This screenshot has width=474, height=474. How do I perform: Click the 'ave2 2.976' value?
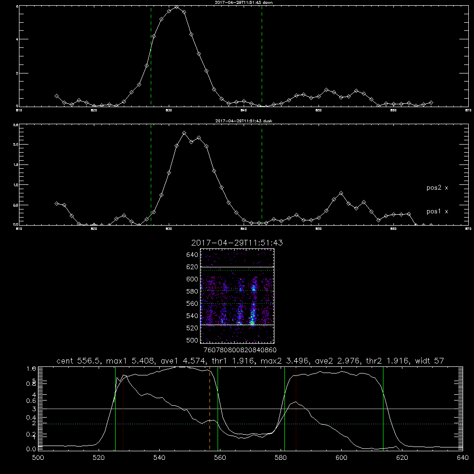[x=337, y=361]
